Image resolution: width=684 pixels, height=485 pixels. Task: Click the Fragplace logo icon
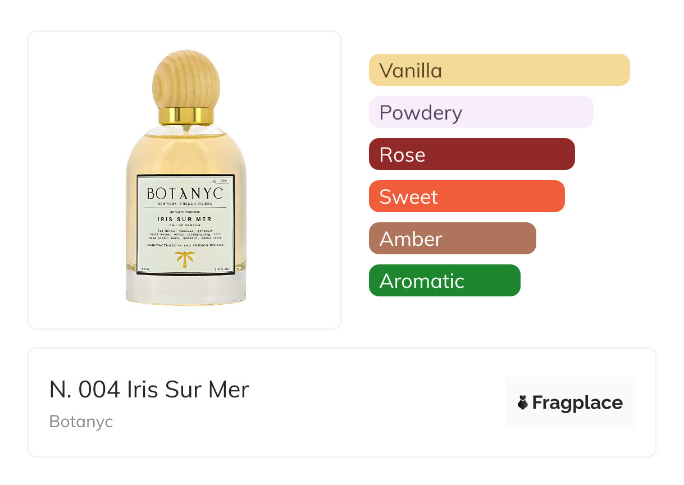tap(523, 402)
